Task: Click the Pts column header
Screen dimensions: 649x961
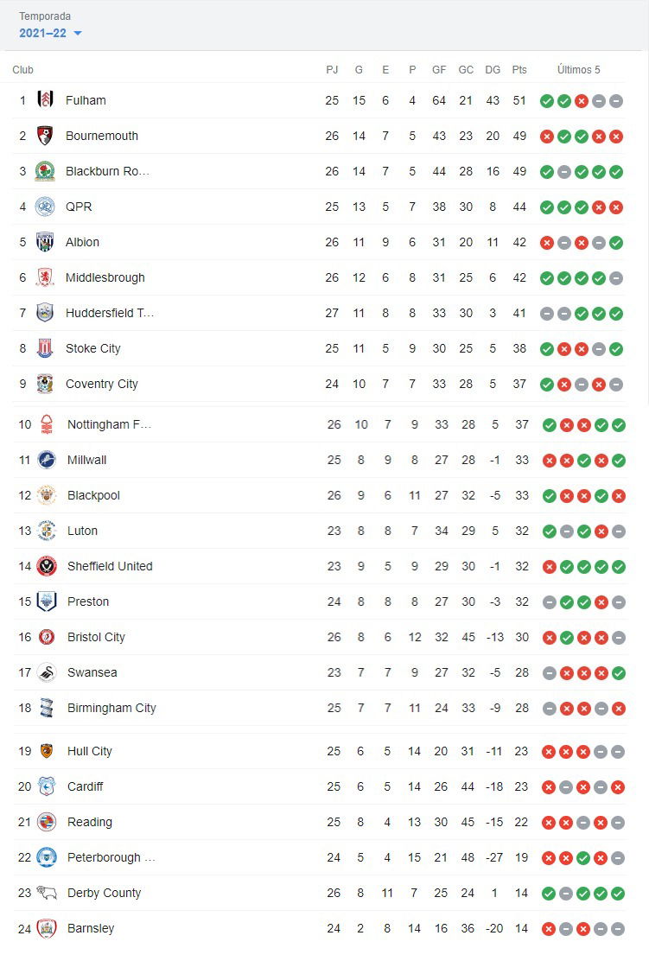Action: tap(519, 70)
